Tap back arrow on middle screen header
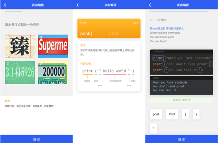This screenshot has width=218, height=143. click(78, 5)
